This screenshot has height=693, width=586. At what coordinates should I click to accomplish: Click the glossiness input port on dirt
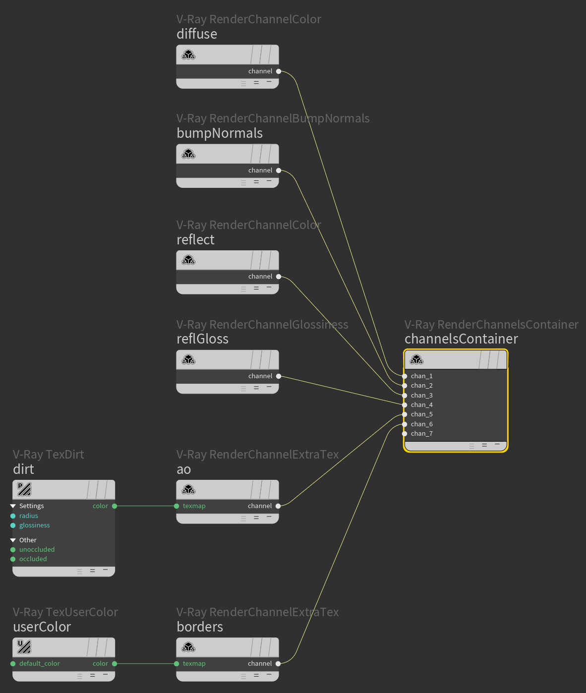point(13,525)
